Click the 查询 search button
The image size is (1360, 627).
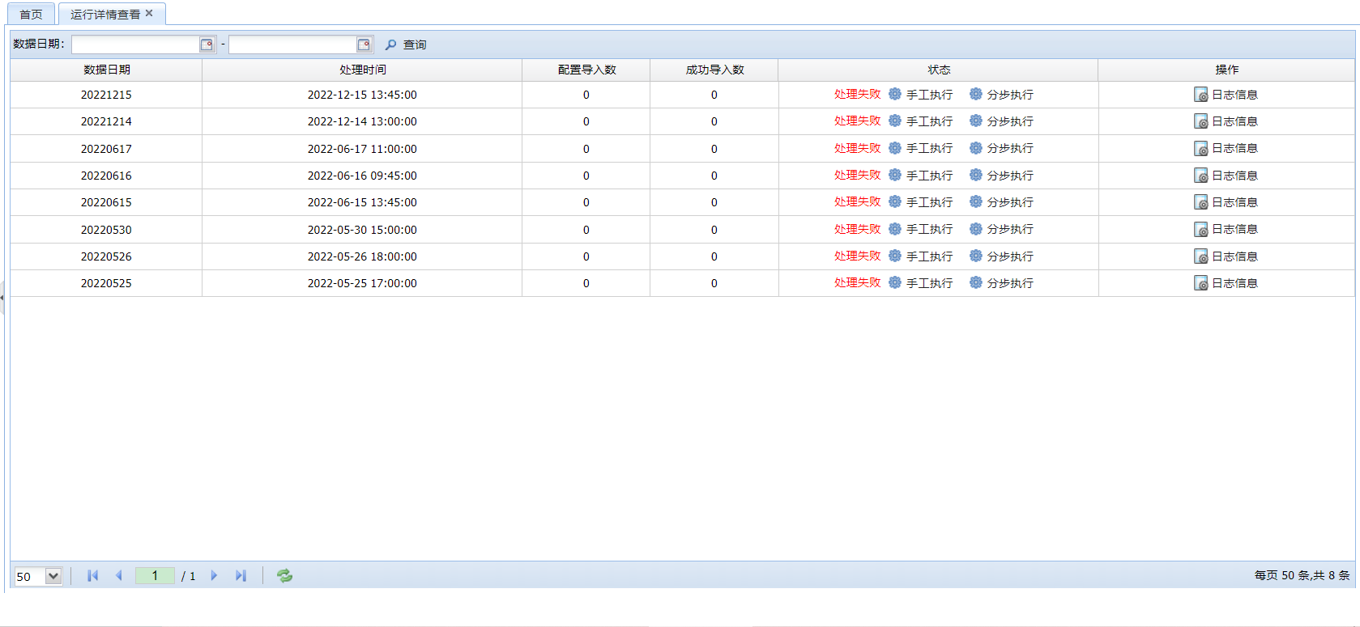[406, 44]
